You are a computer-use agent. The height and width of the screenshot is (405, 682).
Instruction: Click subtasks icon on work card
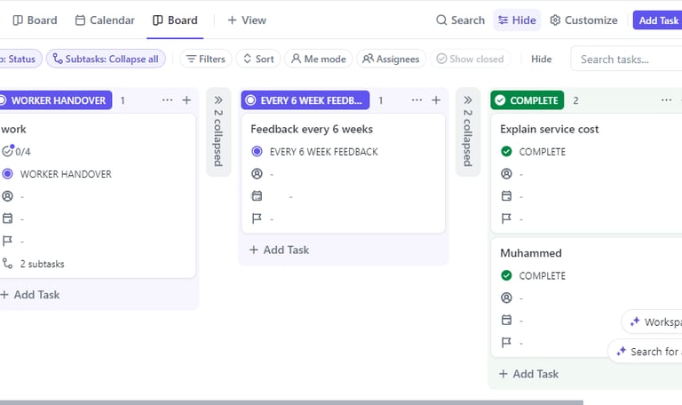pos(8,264)
